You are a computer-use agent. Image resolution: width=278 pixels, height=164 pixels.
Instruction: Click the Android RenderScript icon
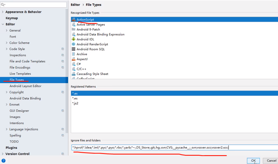tap(74, 44)
